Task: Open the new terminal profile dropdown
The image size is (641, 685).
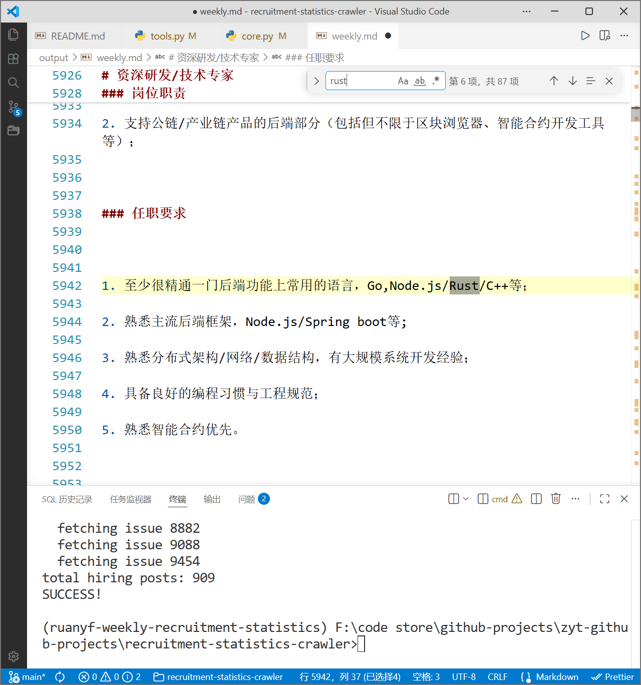Action: [x=466, y=499]
